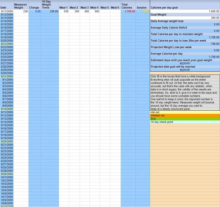
Task: Select the yellow Ate out legend cell
Action: (x=185, y=112)
